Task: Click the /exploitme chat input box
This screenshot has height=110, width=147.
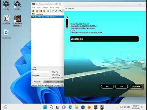Action: (104, 39)
